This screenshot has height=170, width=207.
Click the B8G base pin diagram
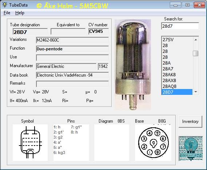153,143
